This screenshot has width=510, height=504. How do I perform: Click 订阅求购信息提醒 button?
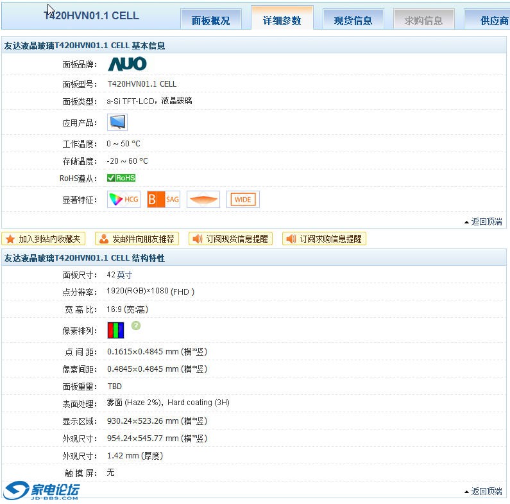click(325, 239)
